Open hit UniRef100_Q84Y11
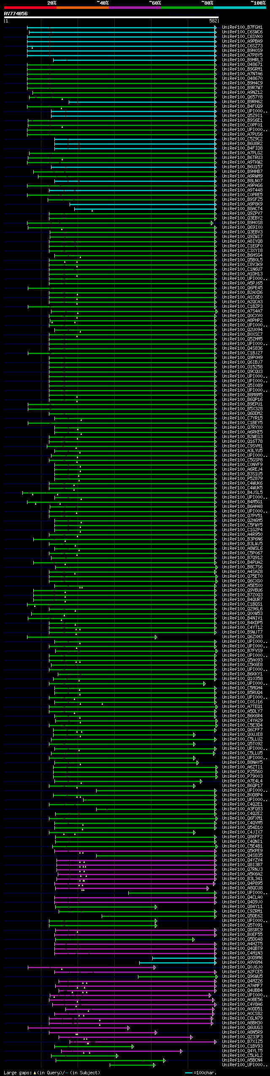The height and width of the screenshot is (1076, 270). pyautogui.click(x=242, y=907)
